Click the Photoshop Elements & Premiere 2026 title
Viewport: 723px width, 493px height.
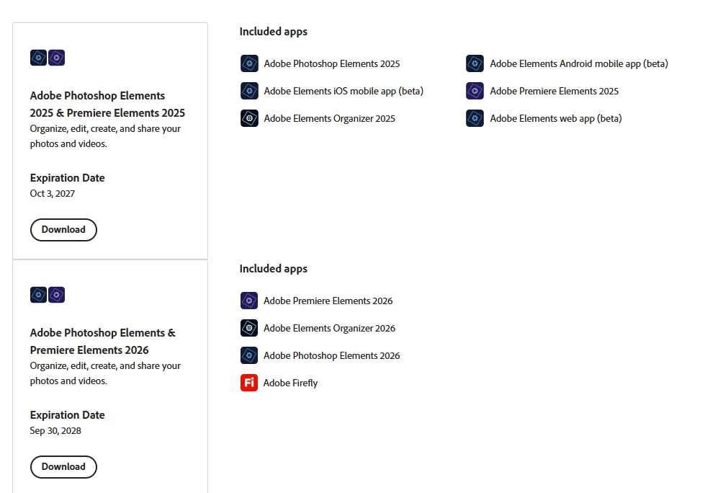click(x=103, y=341)
